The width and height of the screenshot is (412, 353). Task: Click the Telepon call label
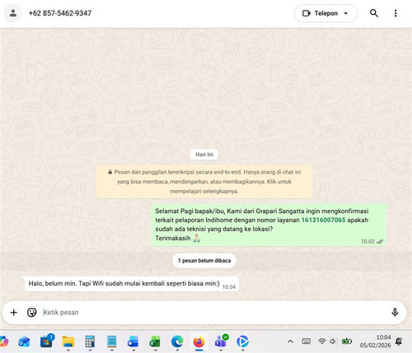pos(326,13)
